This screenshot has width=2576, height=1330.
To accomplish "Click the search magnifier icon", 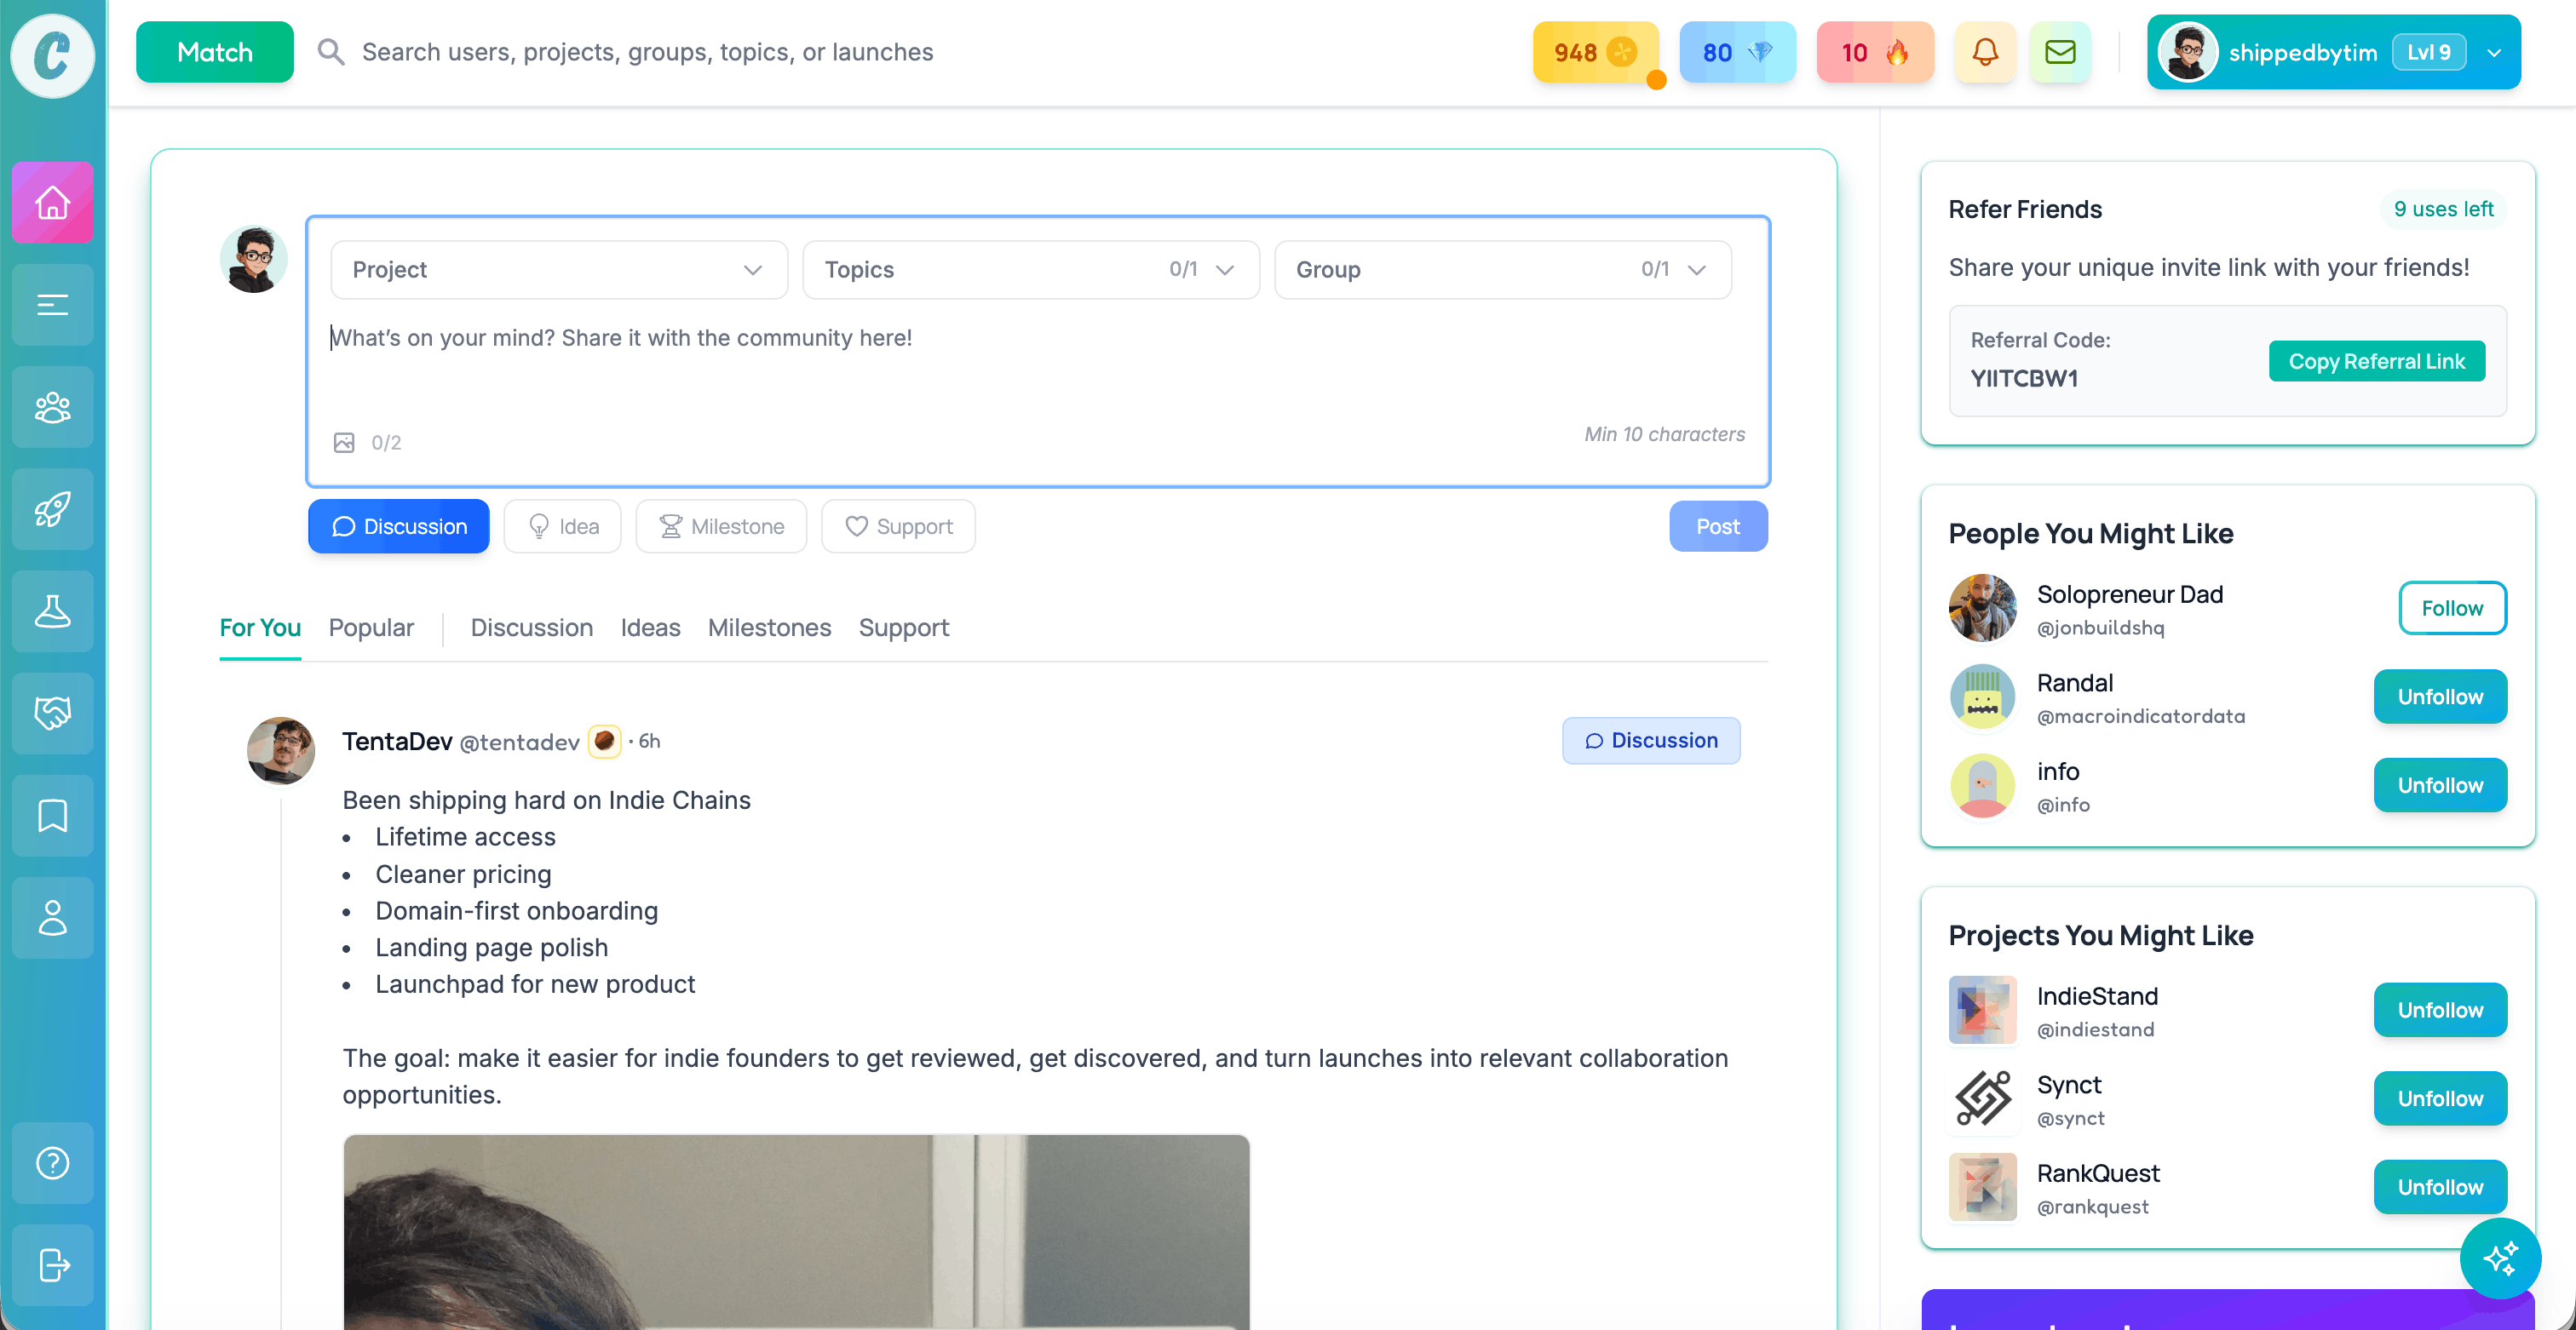I will tap(331, 52).
